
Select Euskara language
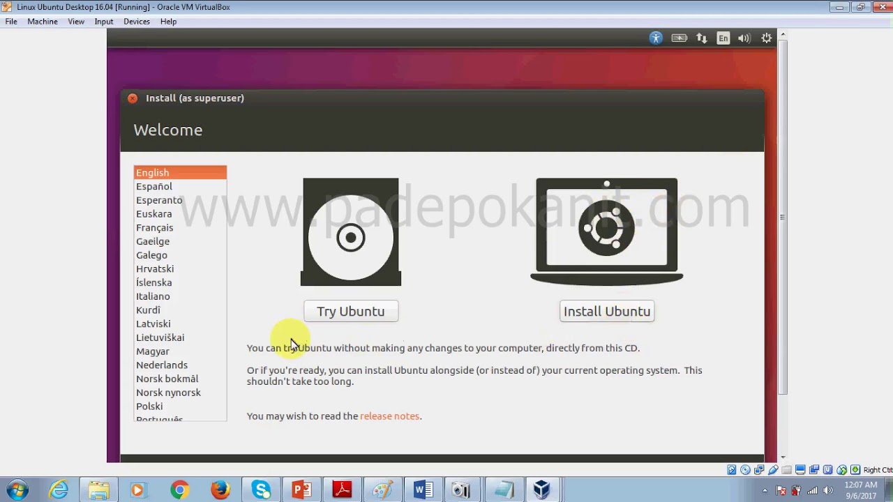pyautogui.click(x=180, y=214)
